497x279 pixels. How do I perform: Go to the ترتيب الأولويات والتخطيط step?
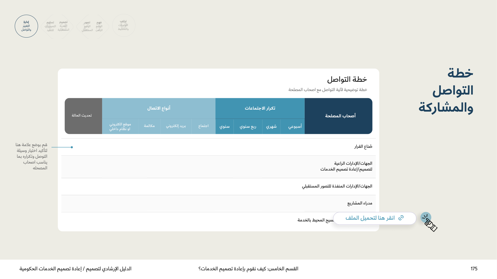coord(123,25)
